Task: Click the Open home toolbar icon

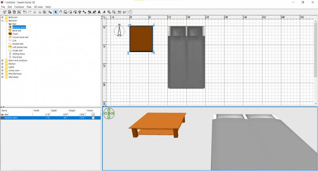Action: point(9,12)
